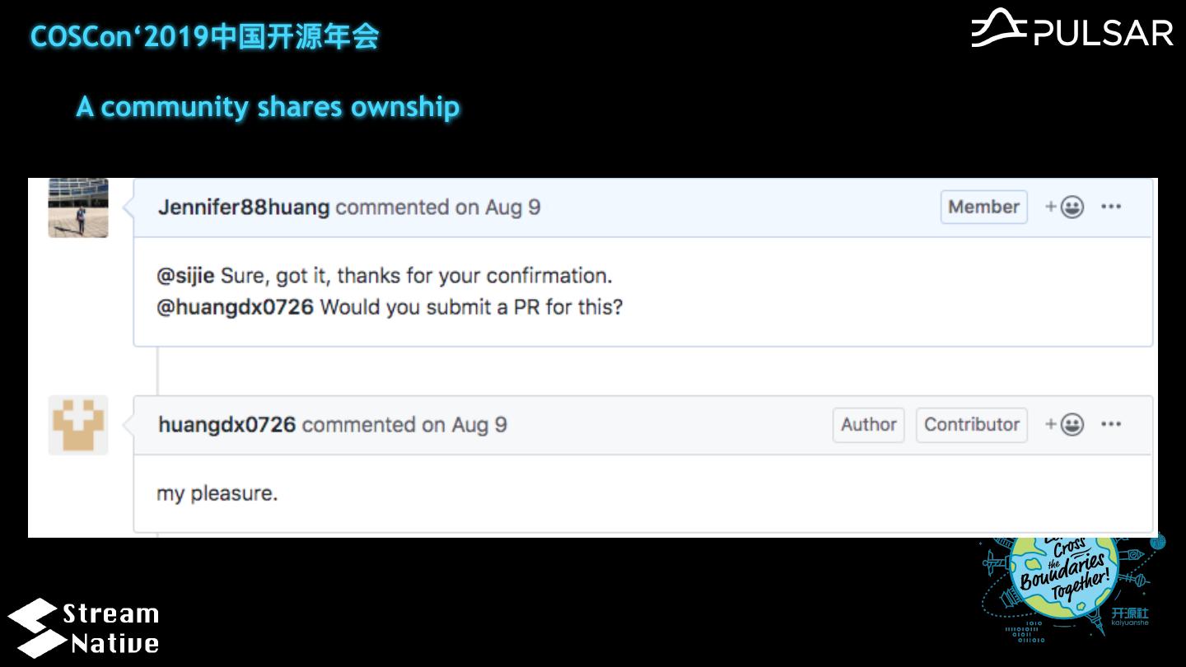Click the @sijie mention

click(185, 276)
